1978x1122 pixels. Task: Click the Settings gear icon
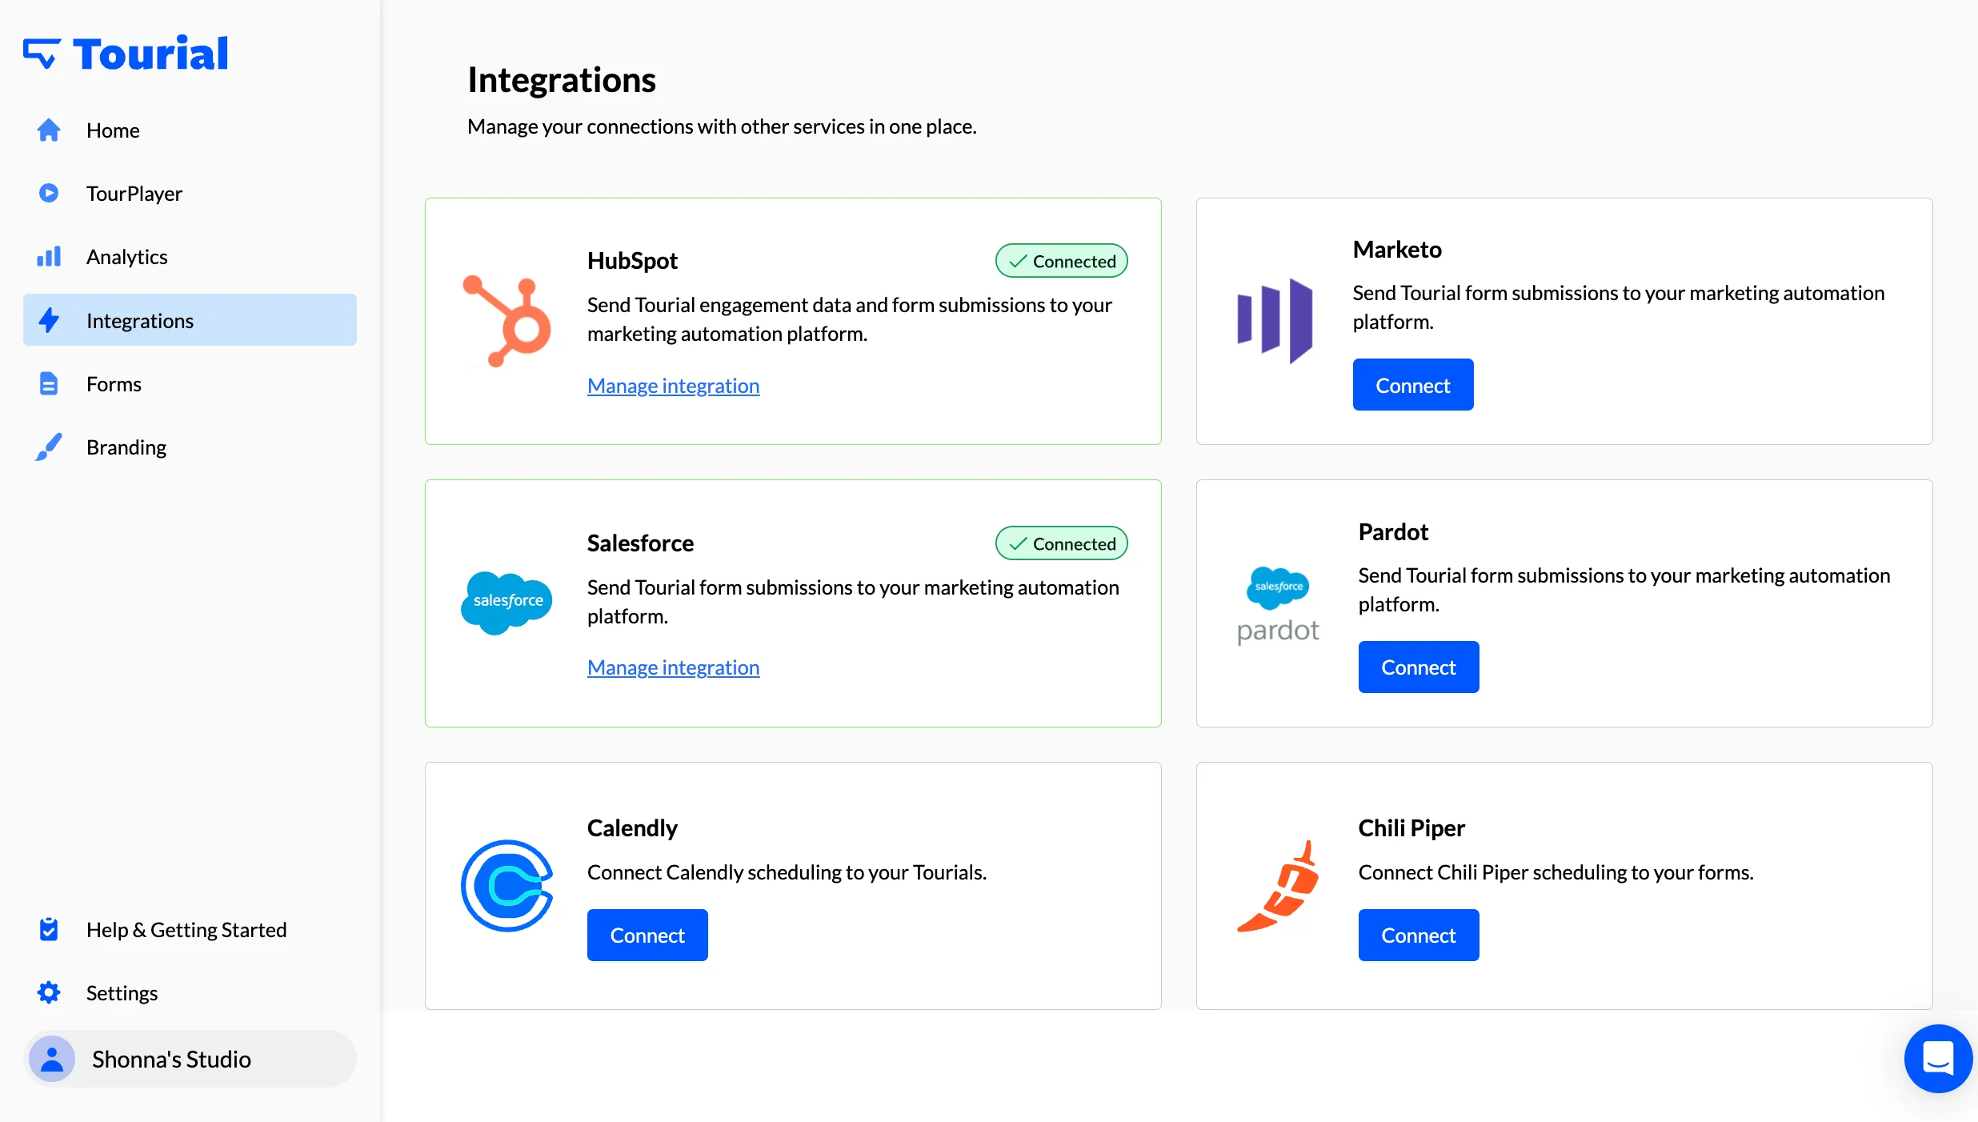[49, 992]
